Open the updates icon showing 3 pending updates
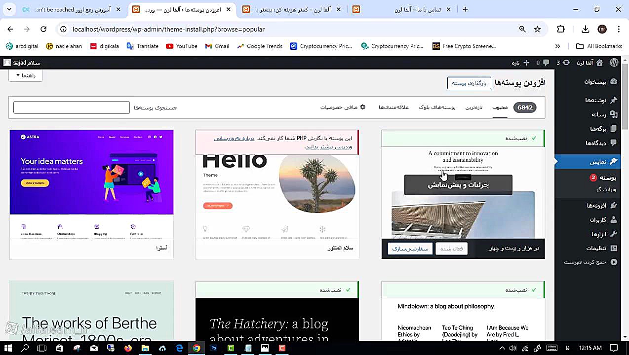 click(x=565, y=63)
